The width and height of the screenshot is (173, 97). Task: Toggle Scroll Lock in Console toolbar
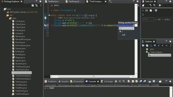(x=133, y=81)
